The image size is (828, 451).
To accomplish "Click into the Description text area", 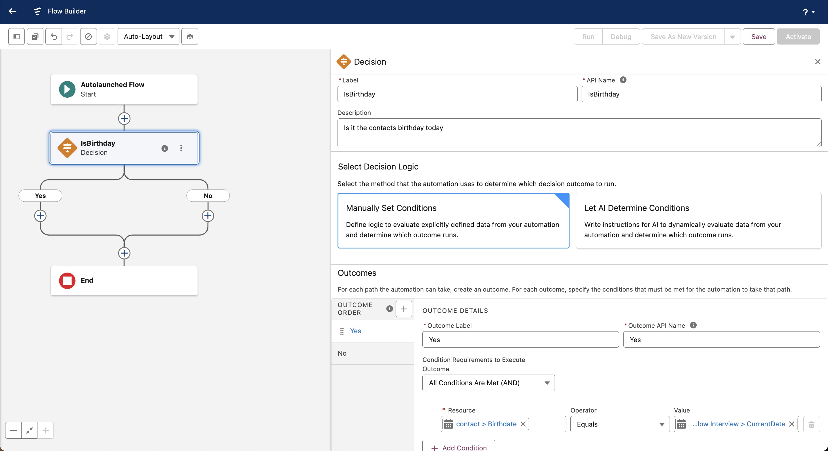I will [579, 133].
